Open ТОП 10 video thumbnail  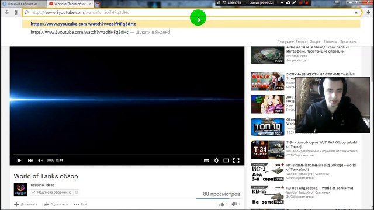click(268, 127)
